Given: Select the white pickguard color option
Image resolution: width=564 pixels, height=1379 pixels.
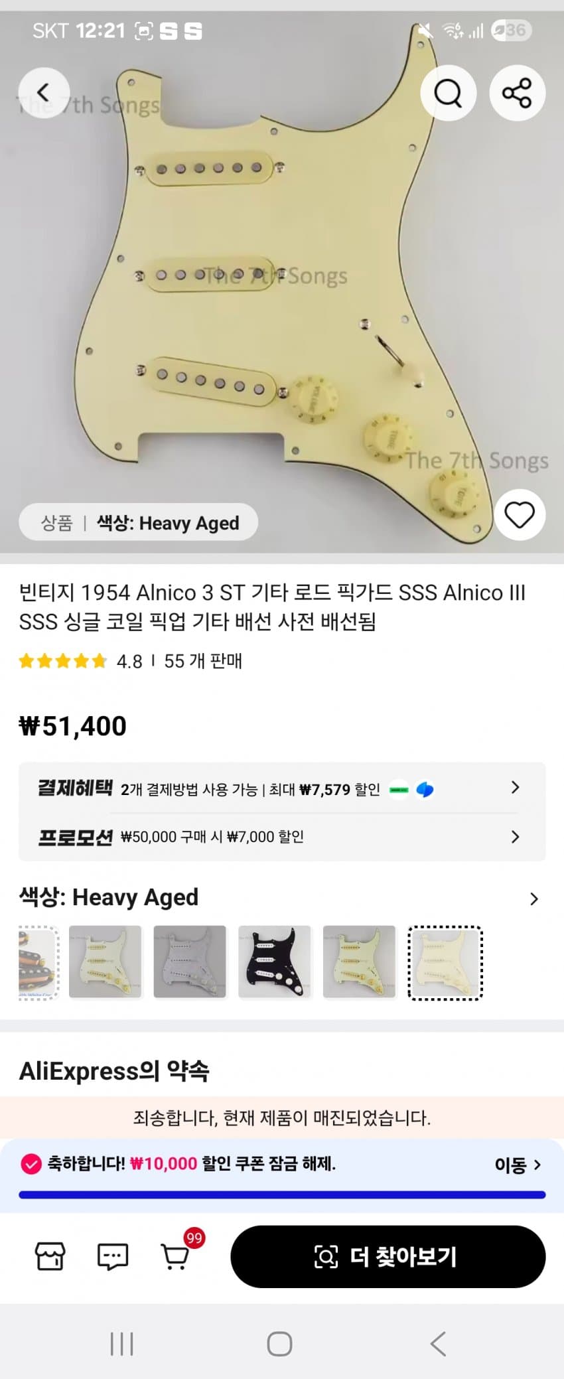Looking at the screenshot, I should click(190, 962).
